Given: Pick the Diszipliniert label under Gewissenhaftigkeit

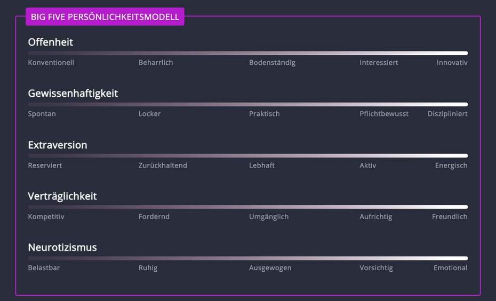Looking at the screenshot, I should [447, 114].
